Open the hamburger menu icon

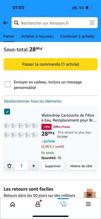point(88,204)
